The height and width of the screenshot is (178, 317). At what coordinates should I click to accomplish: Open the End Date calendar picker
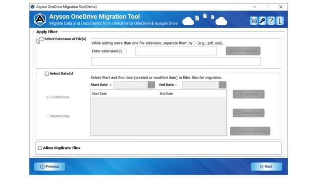(x=223, y=85)
